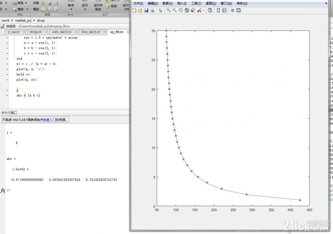Save figure with floppy disk icon
The width and height of the screenshot is (333, 234).
pyautogui.click(x=146, y=10)
